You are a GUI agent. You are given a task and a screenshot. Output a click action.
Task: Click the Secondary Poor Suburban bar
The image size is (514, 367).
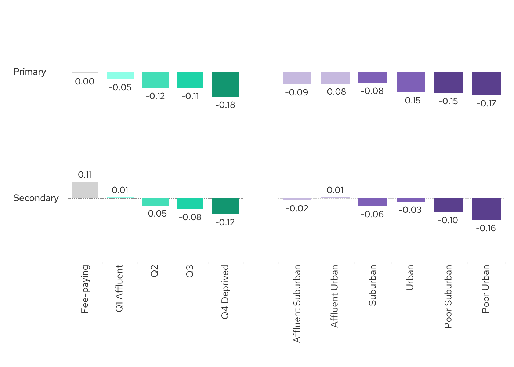coord(448,205)
